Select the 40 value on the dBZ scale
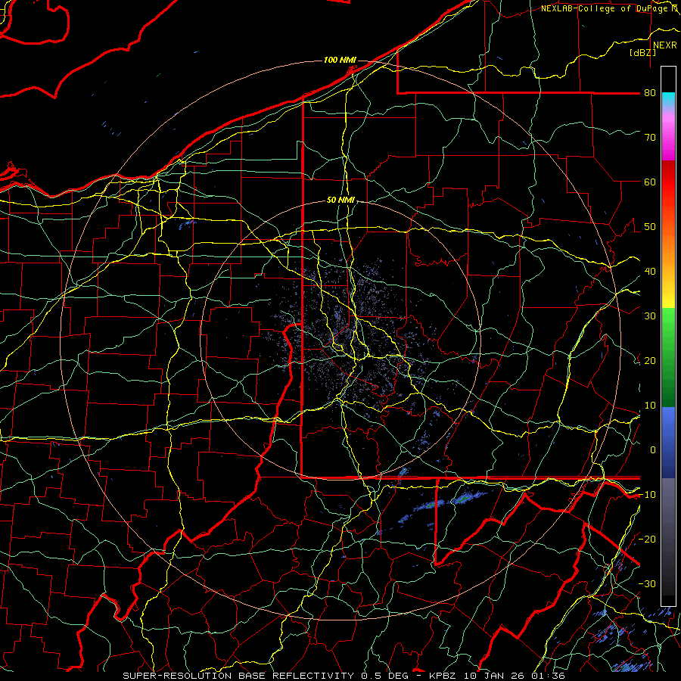Viewport: 681px width, 681px height. (650, 272)
